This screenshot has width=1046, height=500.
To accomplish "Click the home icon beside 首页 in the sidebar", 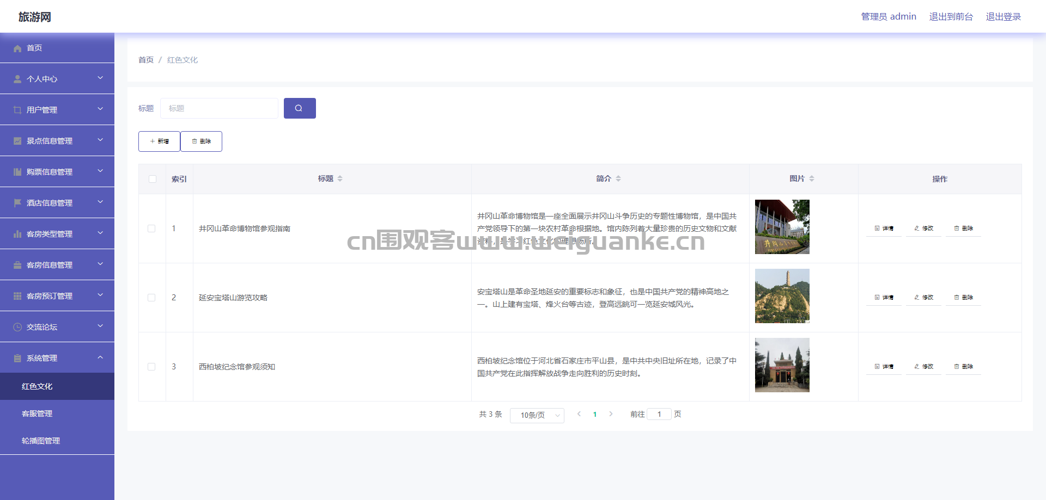I will click(17, 48).
